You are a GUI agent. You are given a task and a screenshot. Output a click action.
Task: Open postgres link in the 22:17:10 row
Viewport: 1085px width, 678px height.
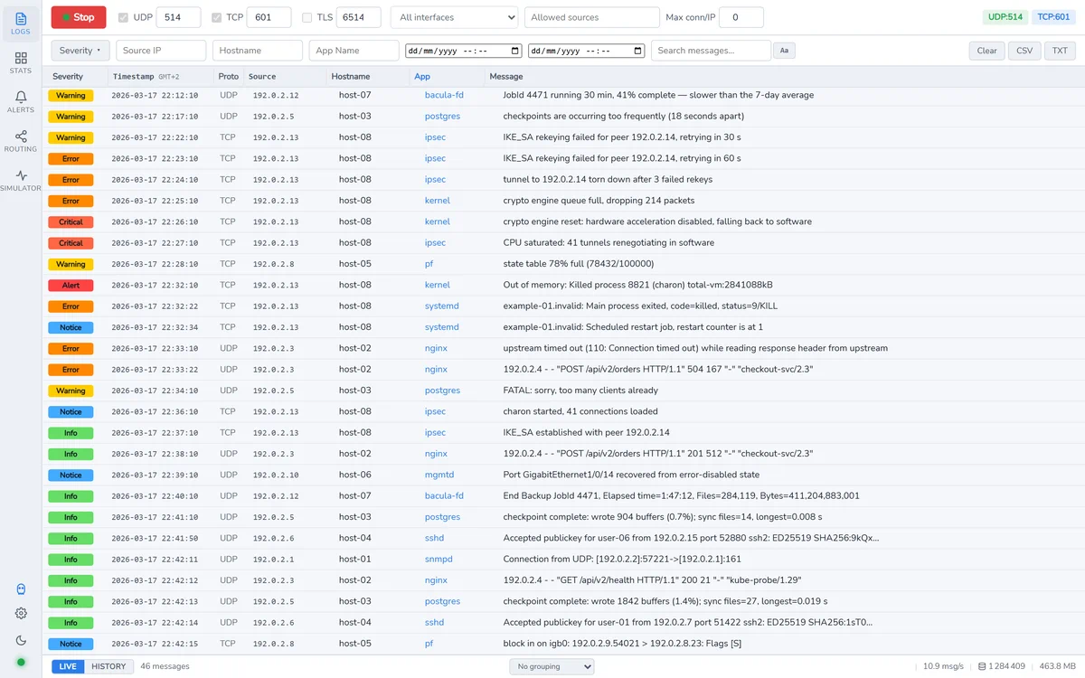pyautogui.click(x=442, y=116)
